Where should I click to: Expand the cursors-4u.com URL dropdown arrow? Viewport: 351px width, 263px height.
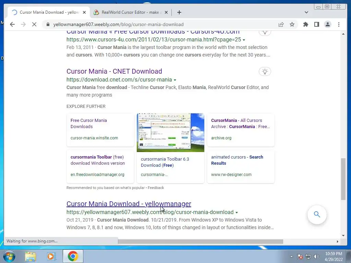[x=244, y=40]
